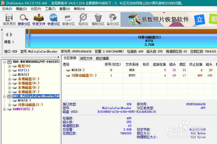The height and width of the screenshot is (144, 217).
Task: Switch to the 浏览文件 tab
Action: (x=86, y=59)
